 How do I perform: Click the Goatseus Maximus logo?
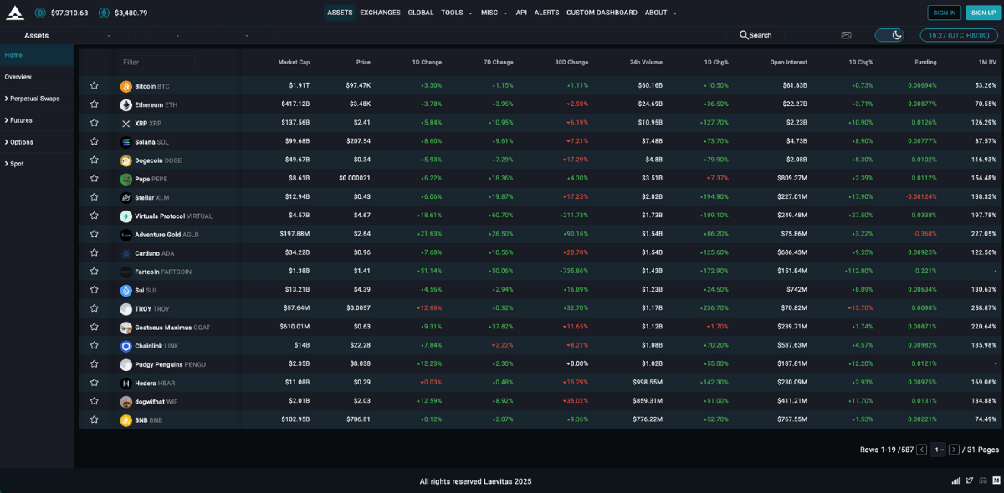click(x=126, y=328)
